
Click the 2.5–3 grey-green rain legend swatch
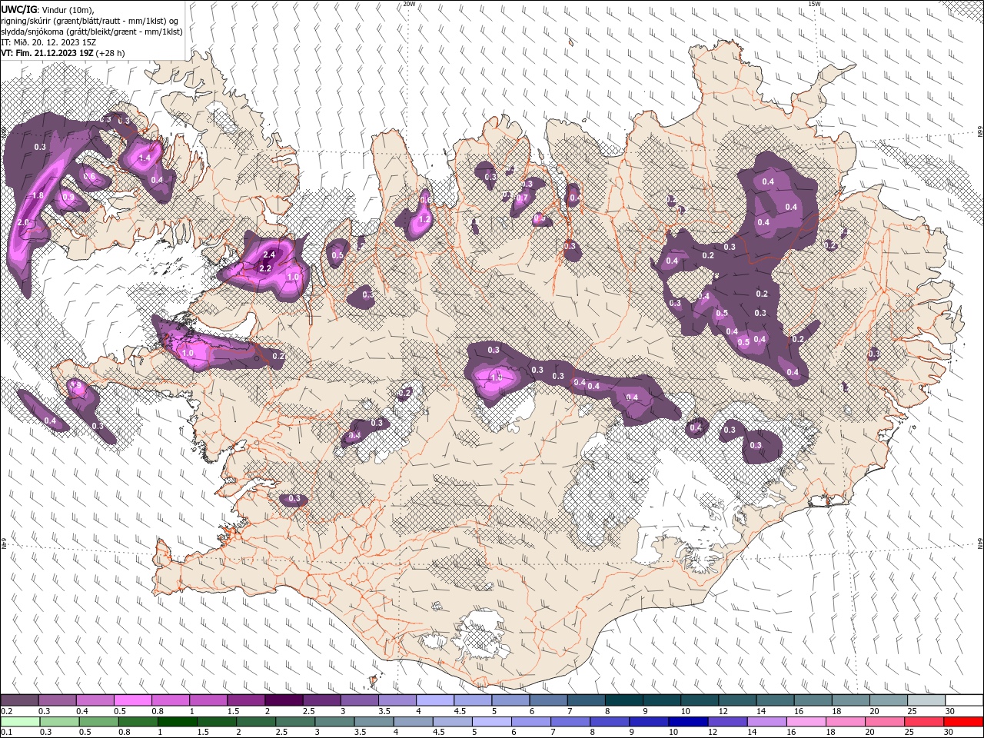point(296,722)
